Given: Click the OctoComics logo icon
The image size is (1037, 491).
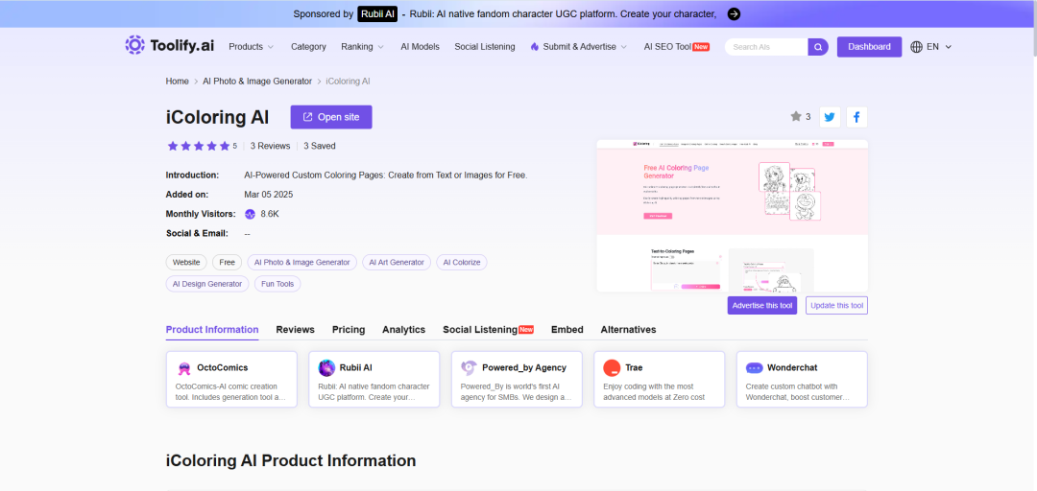Looking at the screenshot, I should tap(183, 368).
